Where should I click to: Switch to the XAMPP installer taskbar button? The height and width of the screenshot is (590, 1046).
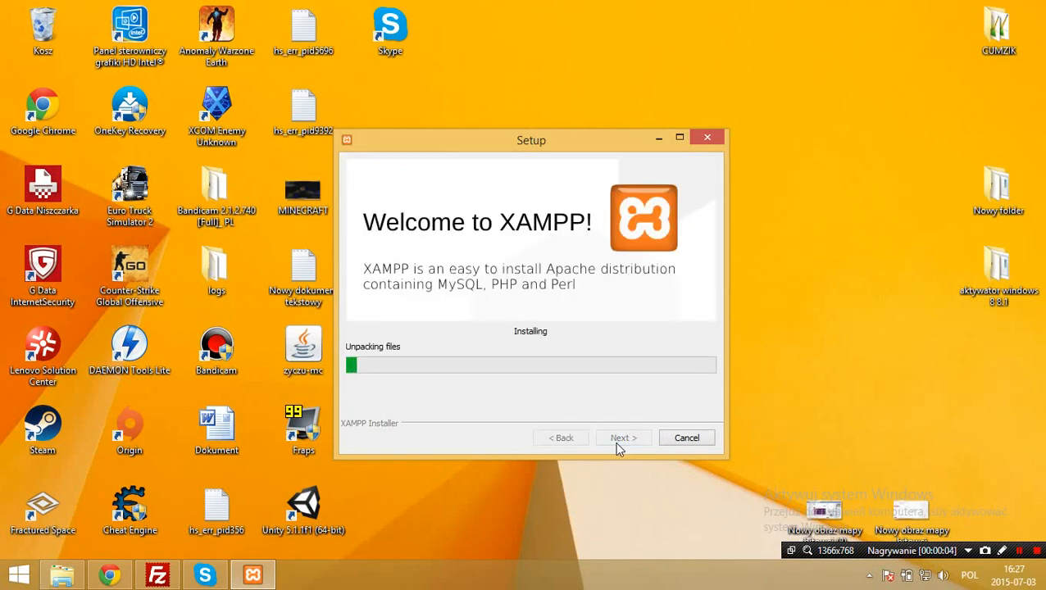click(252, 575)
